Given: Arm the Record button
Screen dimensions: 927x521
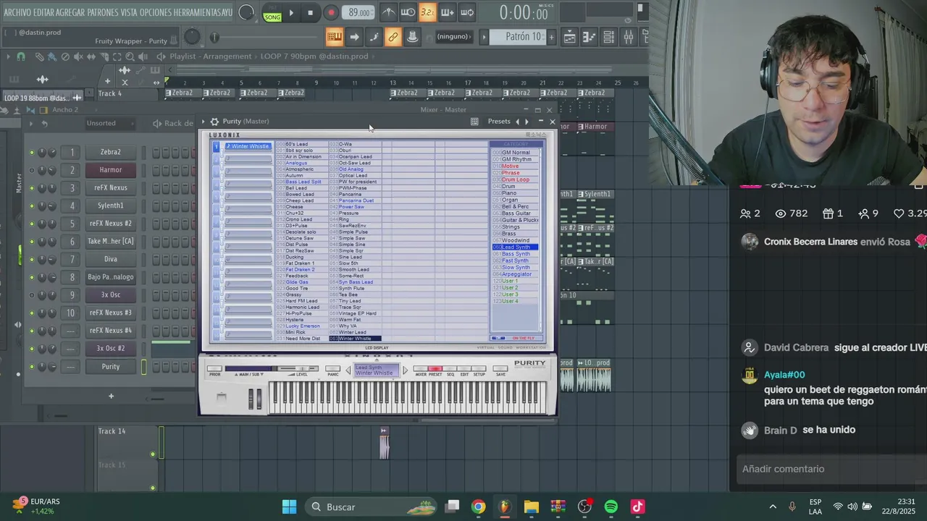Looking at the screenshot, I should click(x=331, y=12).
